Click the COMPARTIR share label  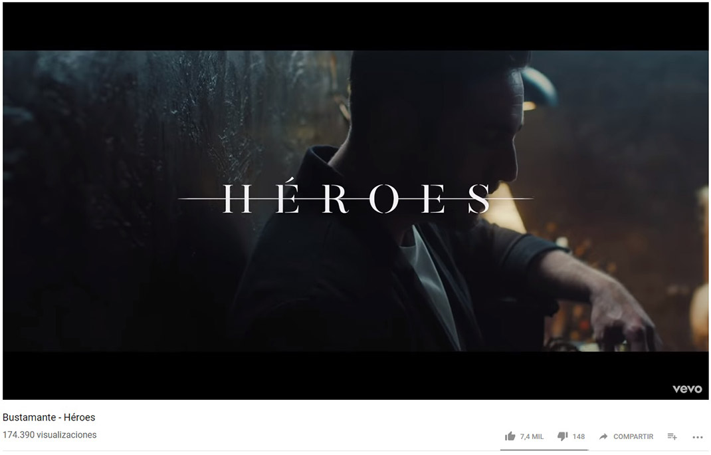(x=633, y=436)
